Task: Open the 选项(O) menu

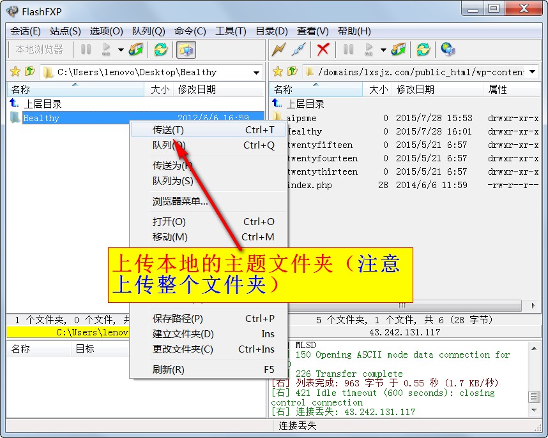Action: point(106,31)
